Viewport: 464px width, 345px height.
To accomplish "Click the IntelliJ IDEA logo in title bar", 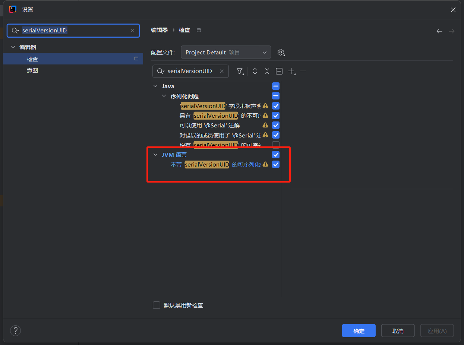I will [x=13, y=10].
